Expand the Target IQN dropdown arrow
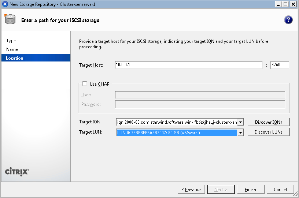This screenshot has height=198, width=299. click(240, 122)
